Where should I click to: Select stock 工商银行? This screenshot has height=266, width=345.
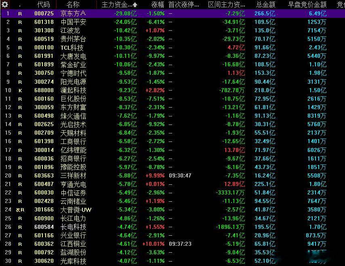[x=73, y=141]
